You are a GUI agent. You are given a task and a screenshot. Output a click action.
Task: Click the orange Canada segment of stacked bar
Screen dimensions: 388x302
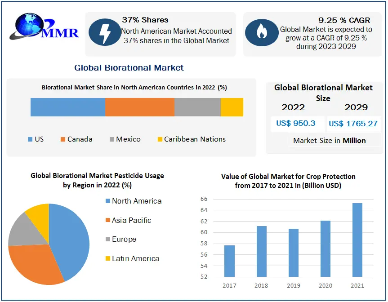pyautogui.click(x=139, y=107)
